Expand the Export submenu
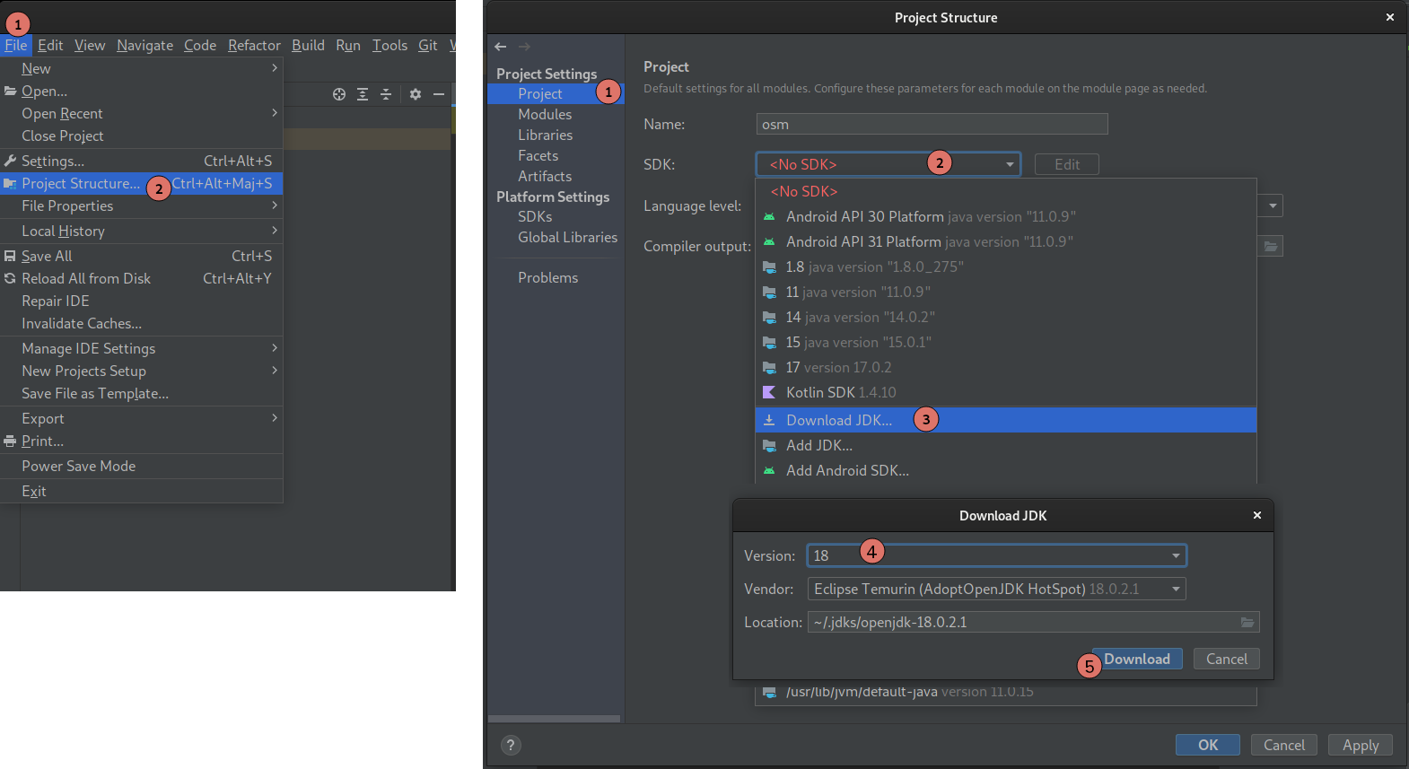Image resolution: width=1409 pixels, height=769 pixels. click(142, 418)
